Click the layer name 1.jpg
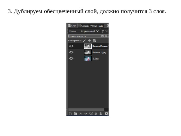The image size is (181, 136). [x=96, y=59]
